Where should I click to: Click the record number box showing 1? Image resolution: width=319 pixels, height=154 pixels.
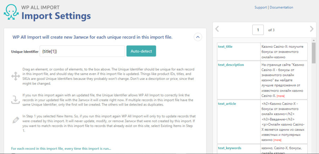[258, 30]
